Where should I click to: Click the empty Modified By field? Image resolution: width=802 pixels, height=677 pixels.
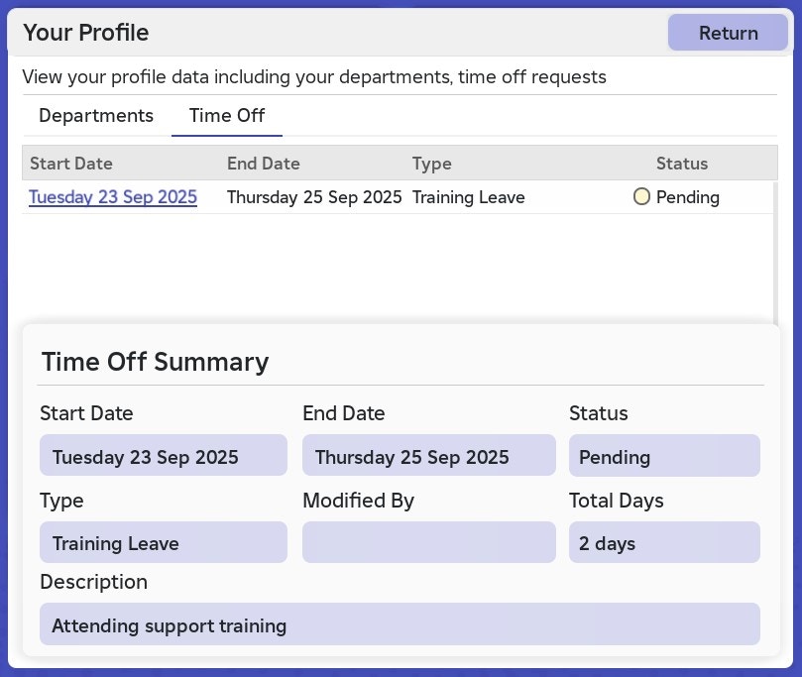(429, 542)
